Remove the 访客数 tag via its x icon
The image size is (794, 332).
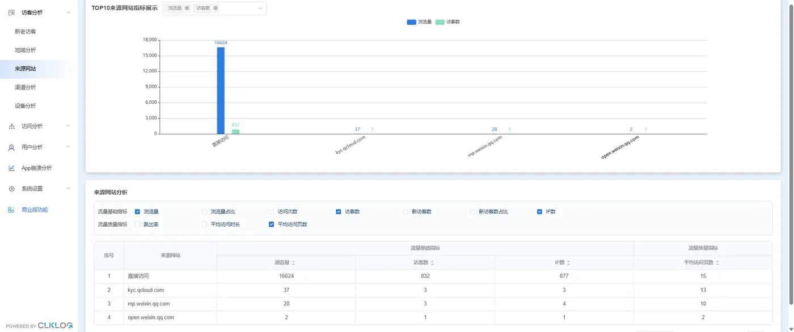216,8
